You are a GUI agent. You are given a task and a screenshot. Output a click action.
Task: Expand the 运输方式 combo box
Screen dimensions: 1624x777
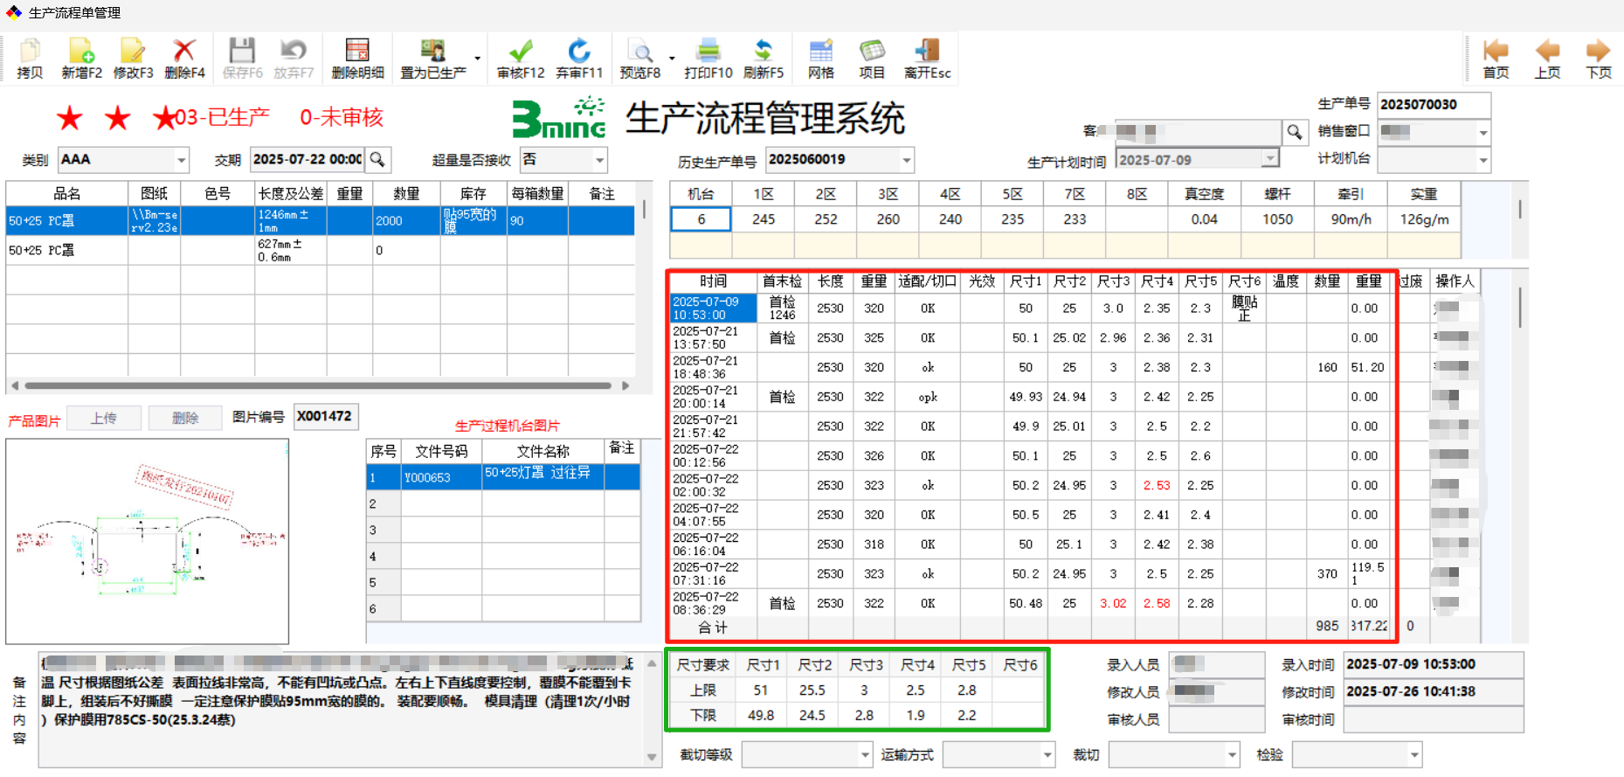1047,754
